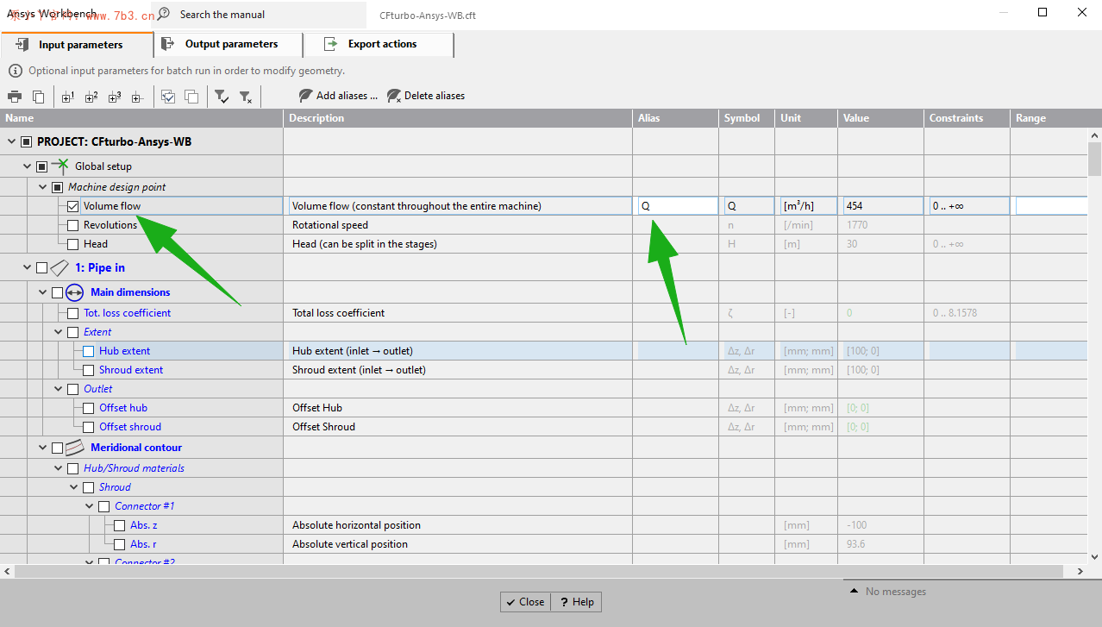
Task: Expand tree to level 1 icon
Action: [x=68, y=97]
